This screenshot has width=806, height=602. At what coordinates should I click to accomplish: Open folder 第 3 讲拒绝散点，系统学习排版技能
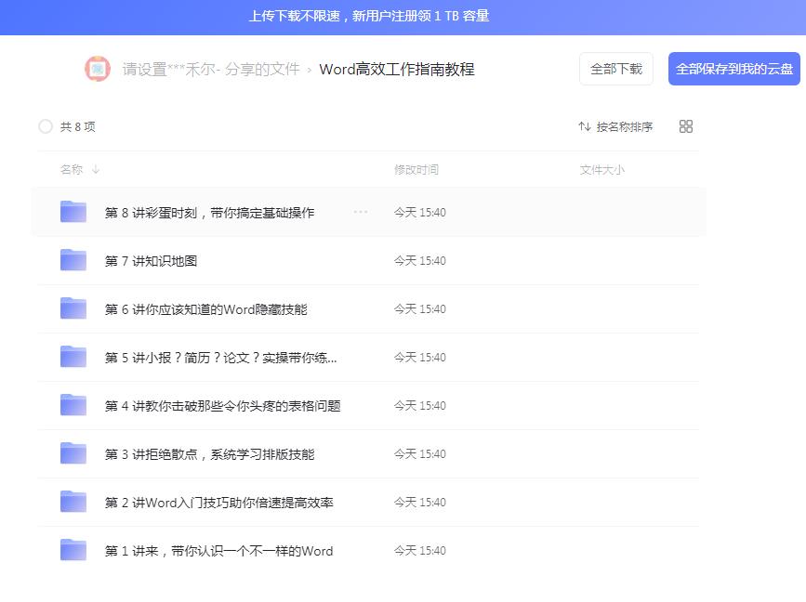tap(209, 454)
